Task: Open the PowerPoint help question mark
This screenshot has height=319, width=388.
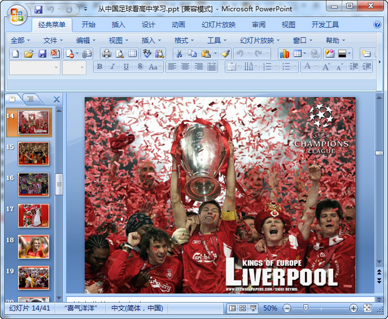Action: [x=377, y=24]
